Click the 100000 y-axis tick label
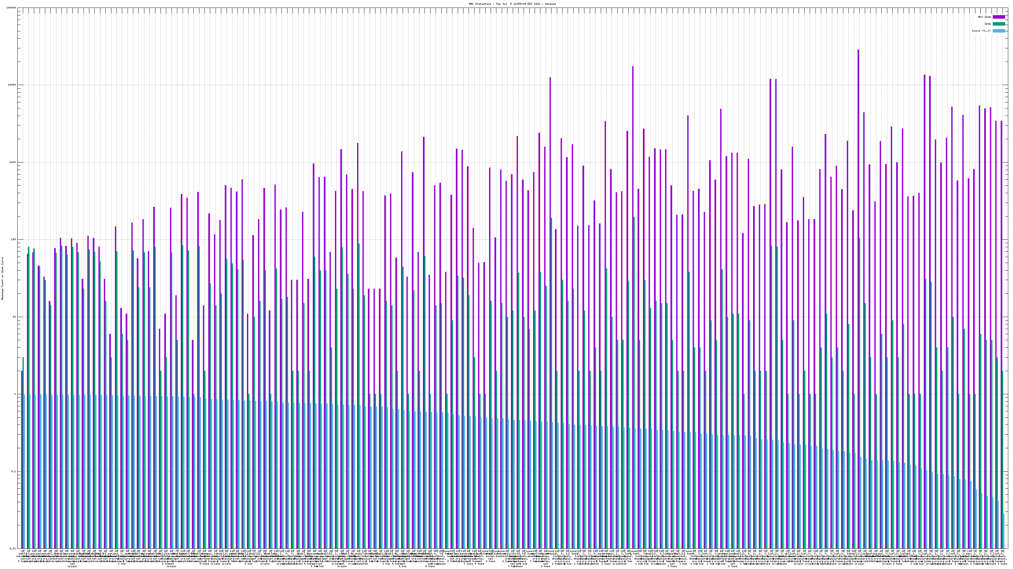The image size is (1013, 569). pos(12,8)
